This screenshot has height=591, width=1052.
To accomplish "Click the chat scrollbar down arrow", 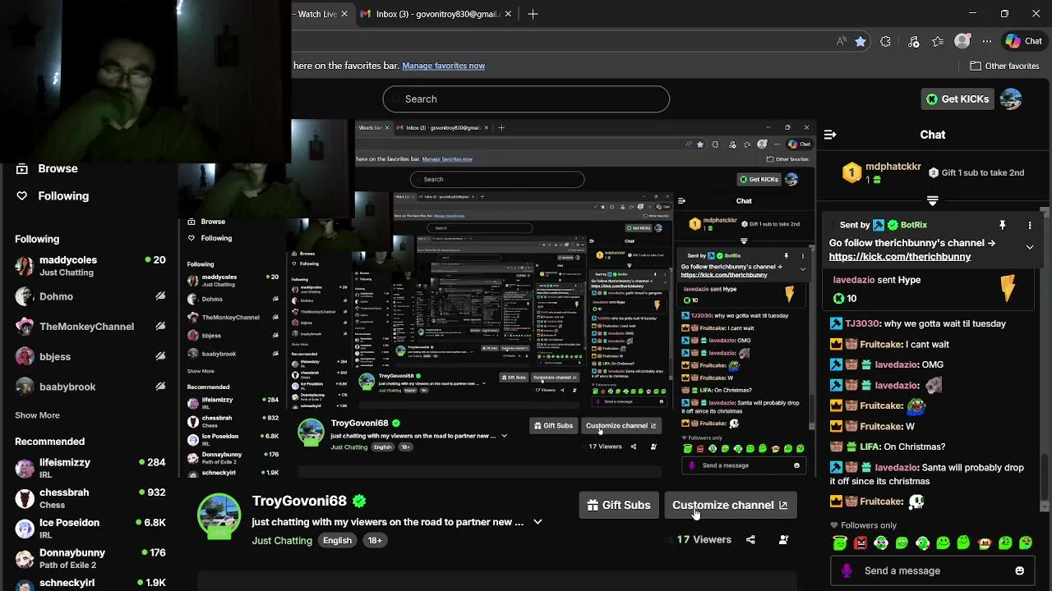I will click(1045, 506).
